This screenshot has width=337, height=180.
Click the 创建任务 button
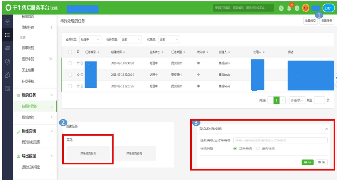[326, 21]
